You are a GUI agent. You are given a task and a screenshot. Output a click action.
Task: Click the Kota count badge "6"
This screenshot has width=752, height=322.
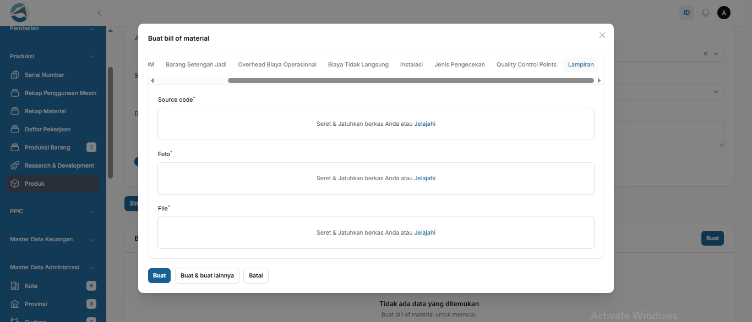(91, 286)
